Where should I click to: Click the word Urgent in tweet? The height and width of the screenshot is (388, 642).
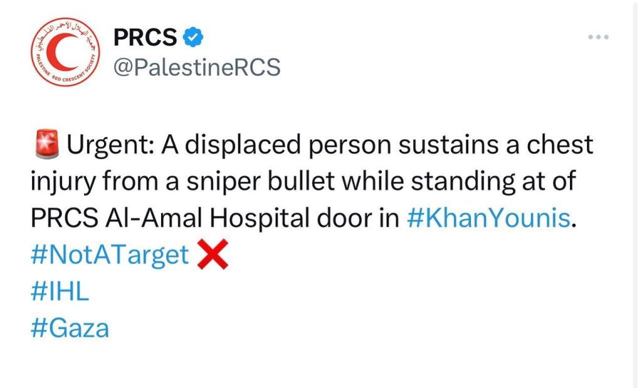(x=107, y=144)
